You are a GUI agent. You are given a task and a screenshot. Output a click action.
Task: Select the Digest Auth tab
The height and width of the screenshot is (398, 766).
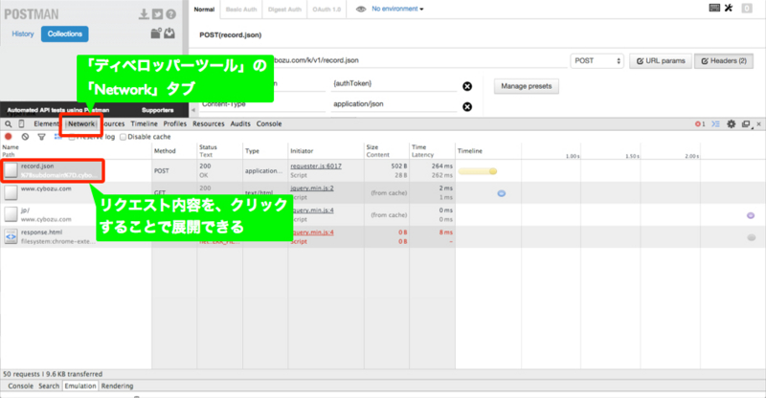point(284,10)
